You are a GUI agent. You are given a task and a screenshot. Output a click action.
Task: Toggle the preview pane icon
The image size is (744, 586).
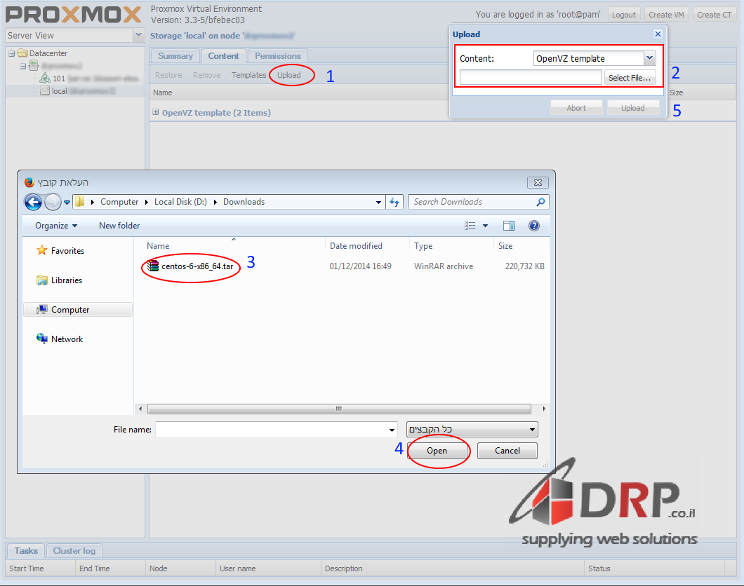point(509,226)
